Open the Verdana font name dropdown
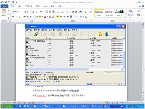This screenshot has width=145, height=109. tap(23, 12)
